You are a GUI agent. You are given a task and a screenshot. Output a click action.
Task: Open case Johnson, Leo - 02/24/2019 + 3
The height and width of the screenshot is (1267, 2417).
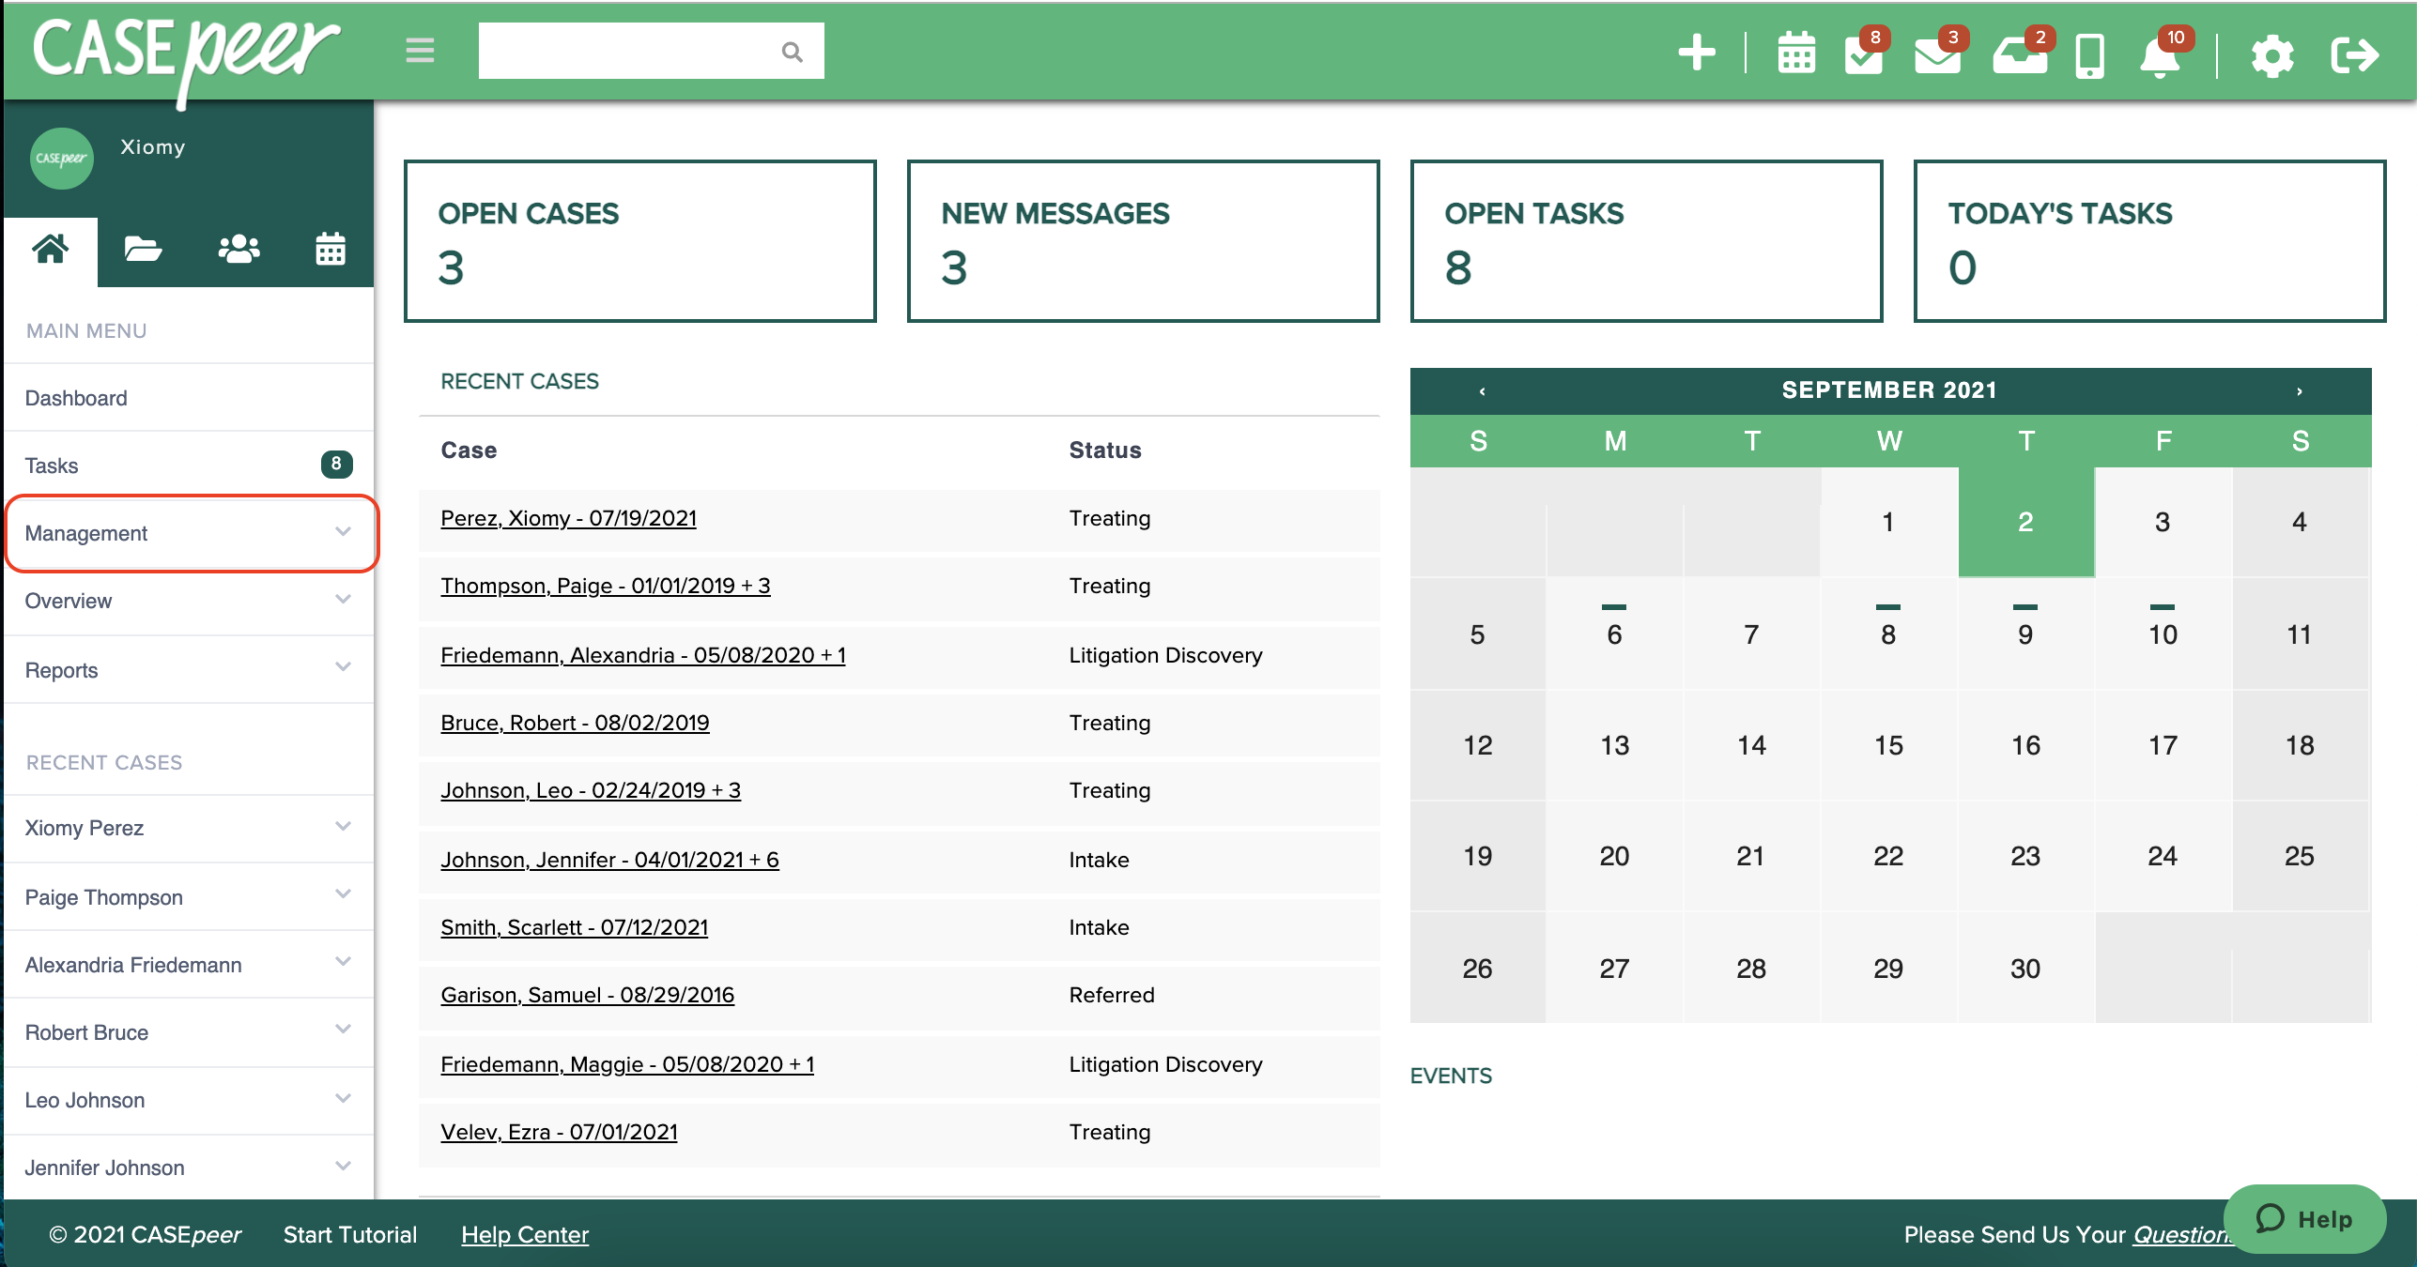pos(591,790)
